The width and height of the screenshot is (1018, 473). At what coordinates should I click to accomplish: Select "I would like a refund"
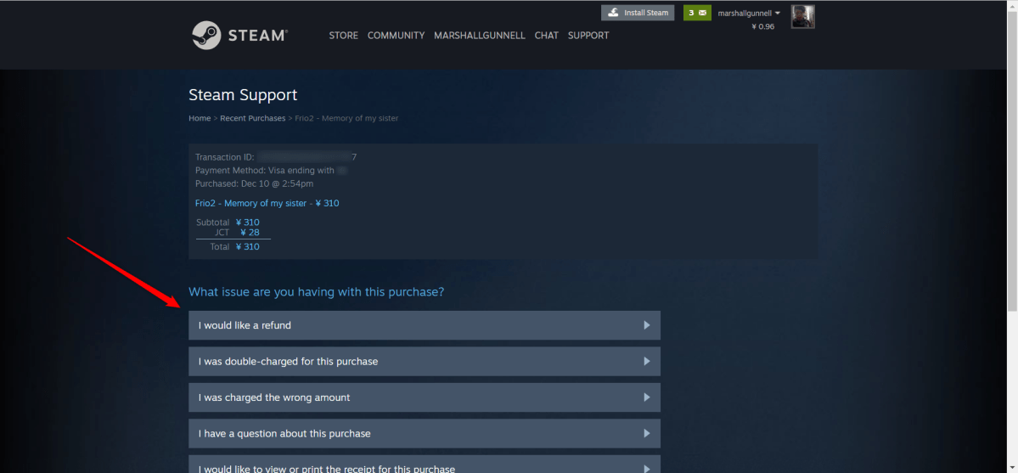pyautogui.click(x=245, y=325)
